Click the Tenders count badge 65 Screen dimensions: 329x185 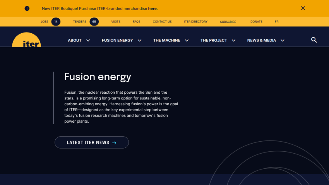(94, 22)
